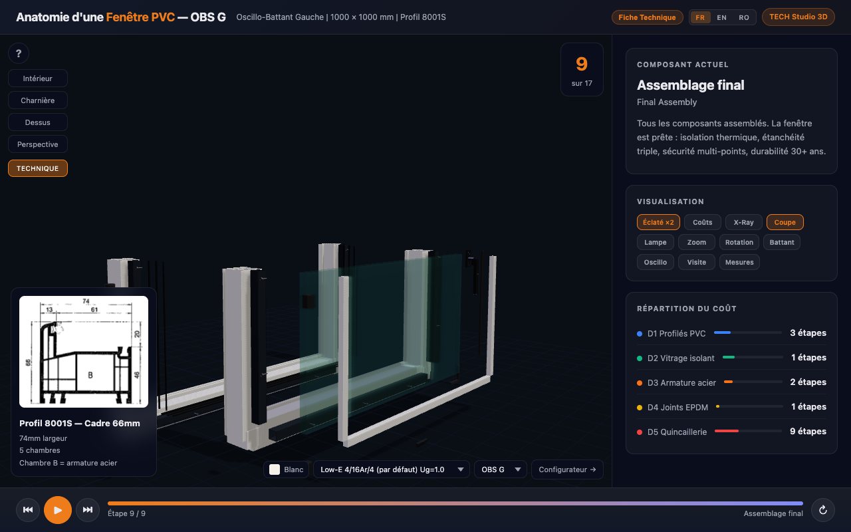Toggle the Zoom visualisation option
The width and height of the screenshot is (851, 532).
pyautogui.click(x=697, y=242)
